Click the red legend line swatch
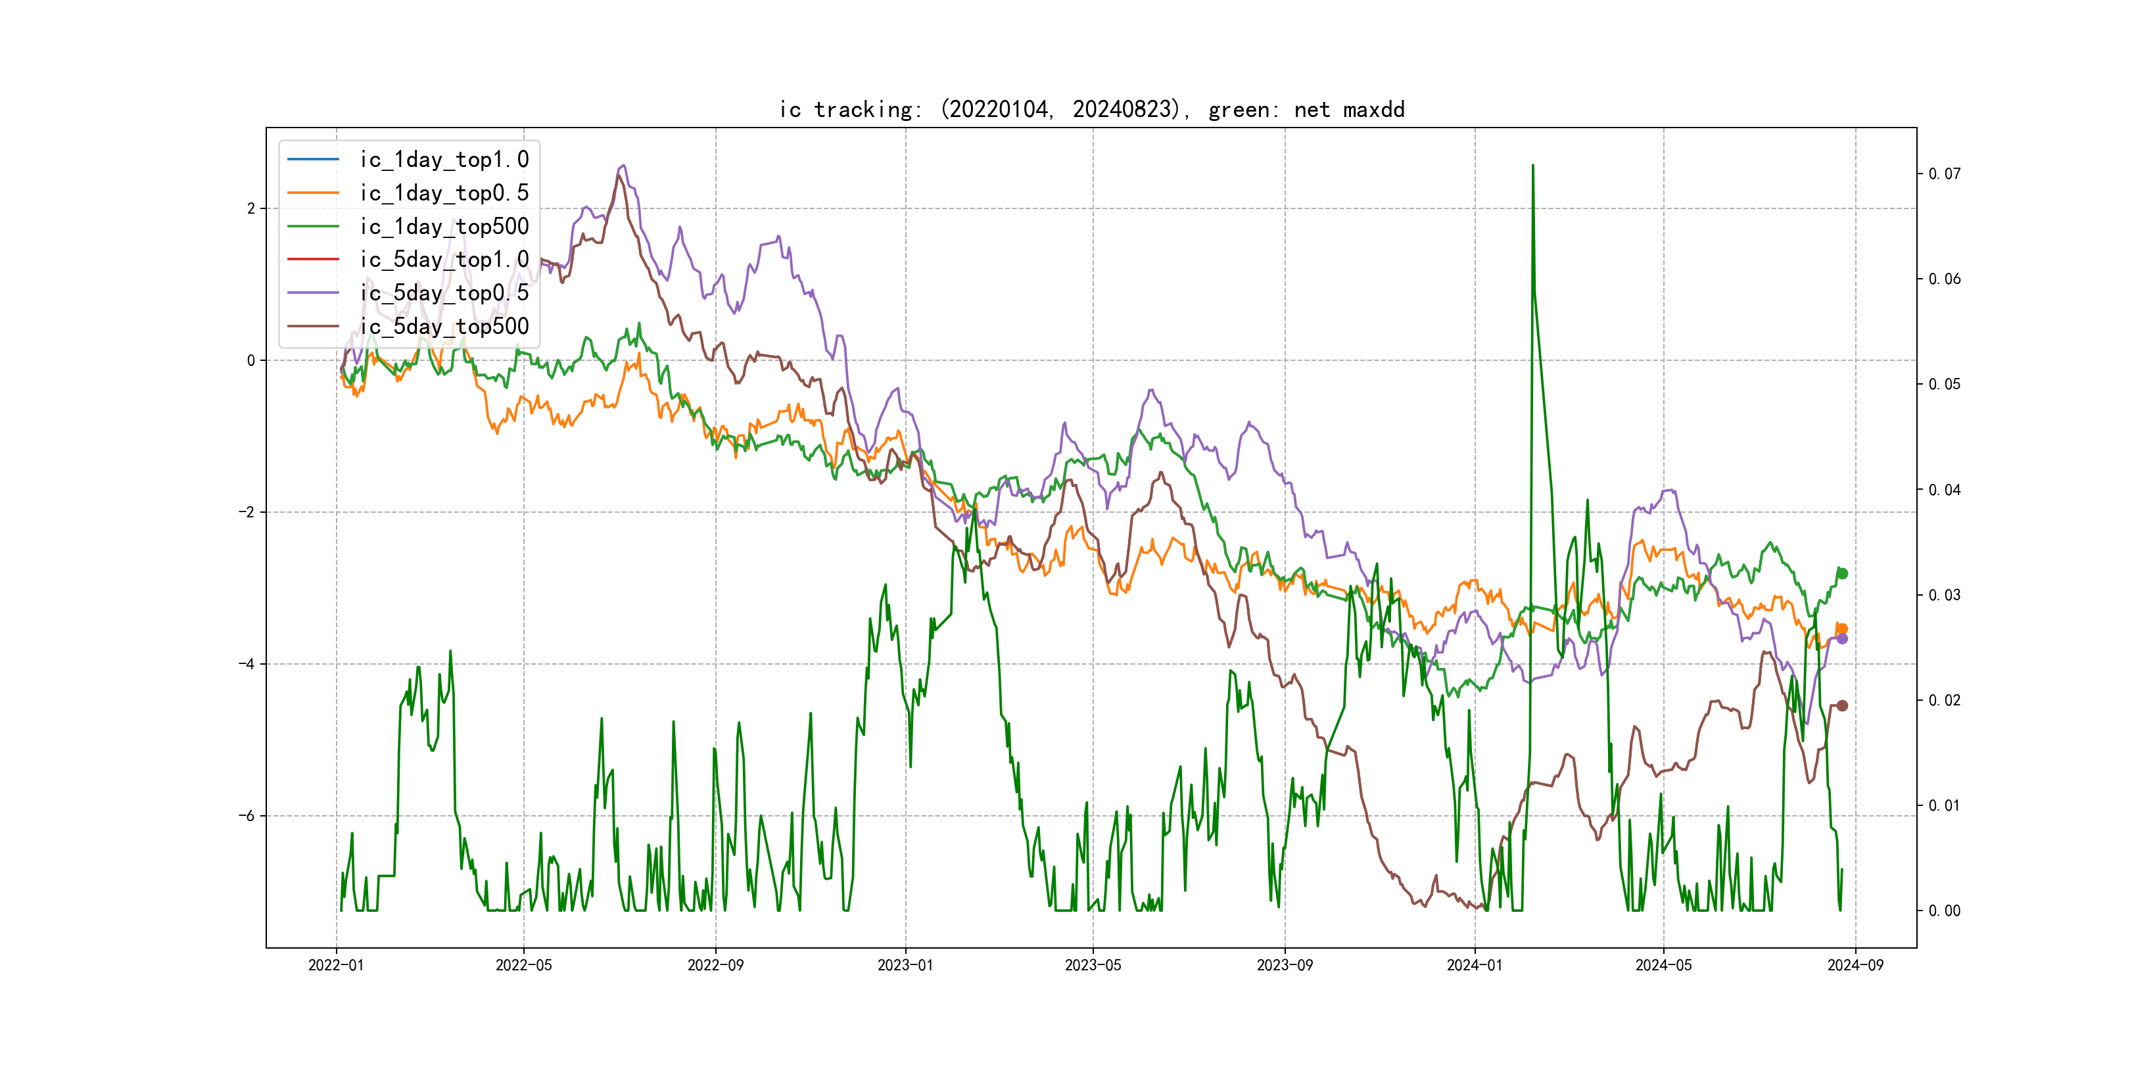Screen dimensions: 2130x1065 pyautogui.click(x=312, y=259)
